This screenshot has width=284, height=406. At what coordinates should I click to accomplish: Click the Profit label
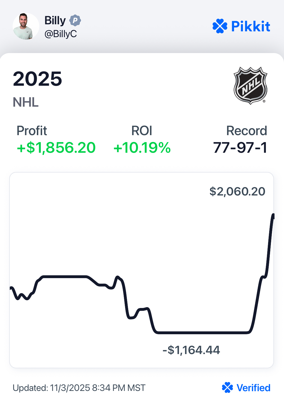pyautogui.click(x=32, y=131)
